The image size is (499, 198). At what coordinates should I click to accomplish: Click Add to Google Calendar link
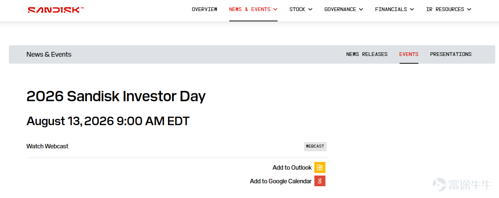(x=281, y=181)
